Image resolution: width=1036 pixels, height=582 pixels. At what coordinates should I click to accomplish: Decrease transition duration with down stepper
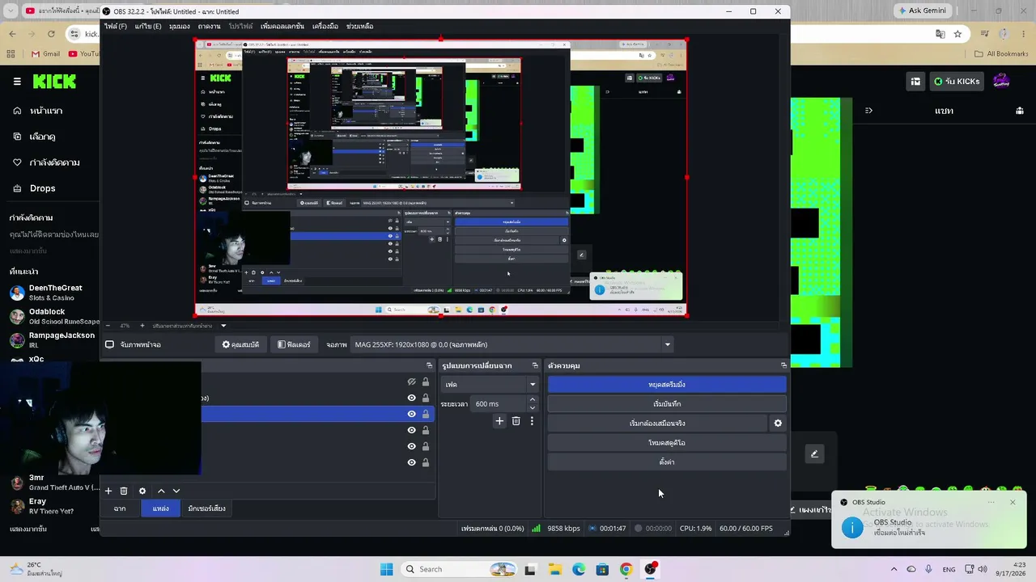pos(532,407)
